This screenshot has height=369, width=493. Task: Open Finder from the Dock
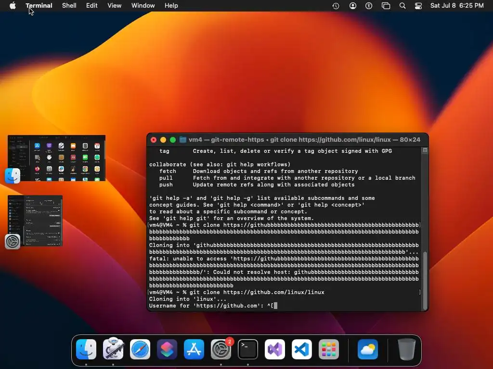coord(86,349)
